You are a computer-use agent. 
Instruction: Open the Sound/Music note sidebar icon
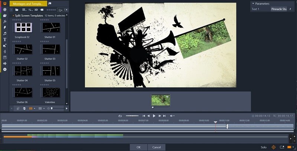pyautogui.click(x=5, y=33)
